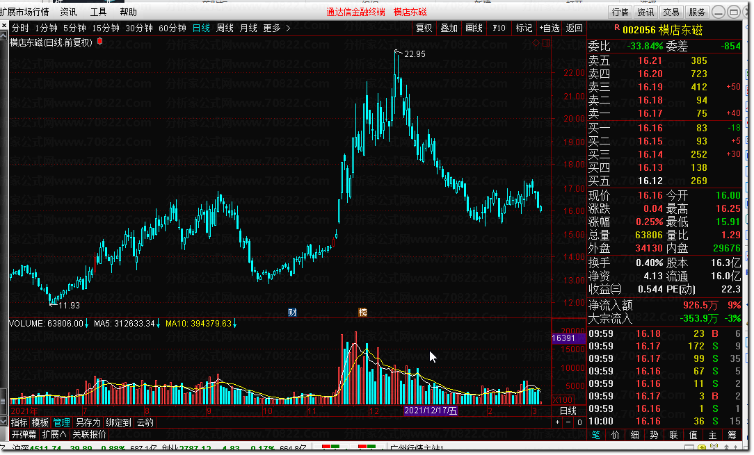Viewport: 754px width, 455px height.
Task: Open the 资讯 menu in the menu bar
Action: [x=68, y=12]
